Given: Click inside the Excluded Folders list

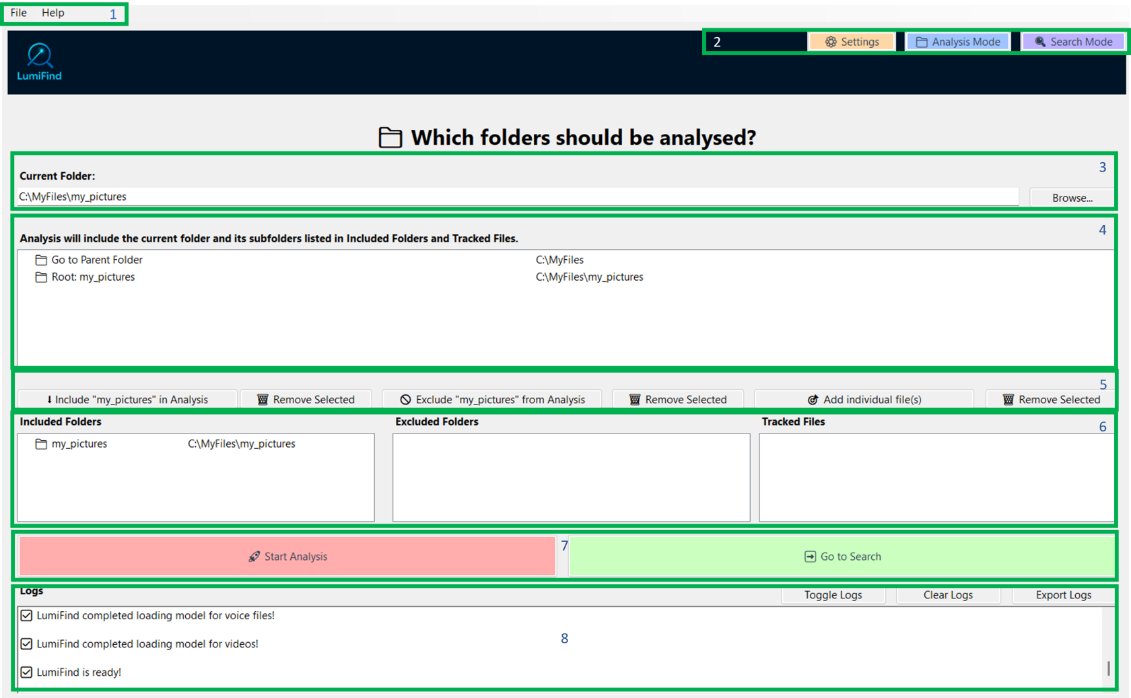Looking at the screenshot, I should coord(571,477).
